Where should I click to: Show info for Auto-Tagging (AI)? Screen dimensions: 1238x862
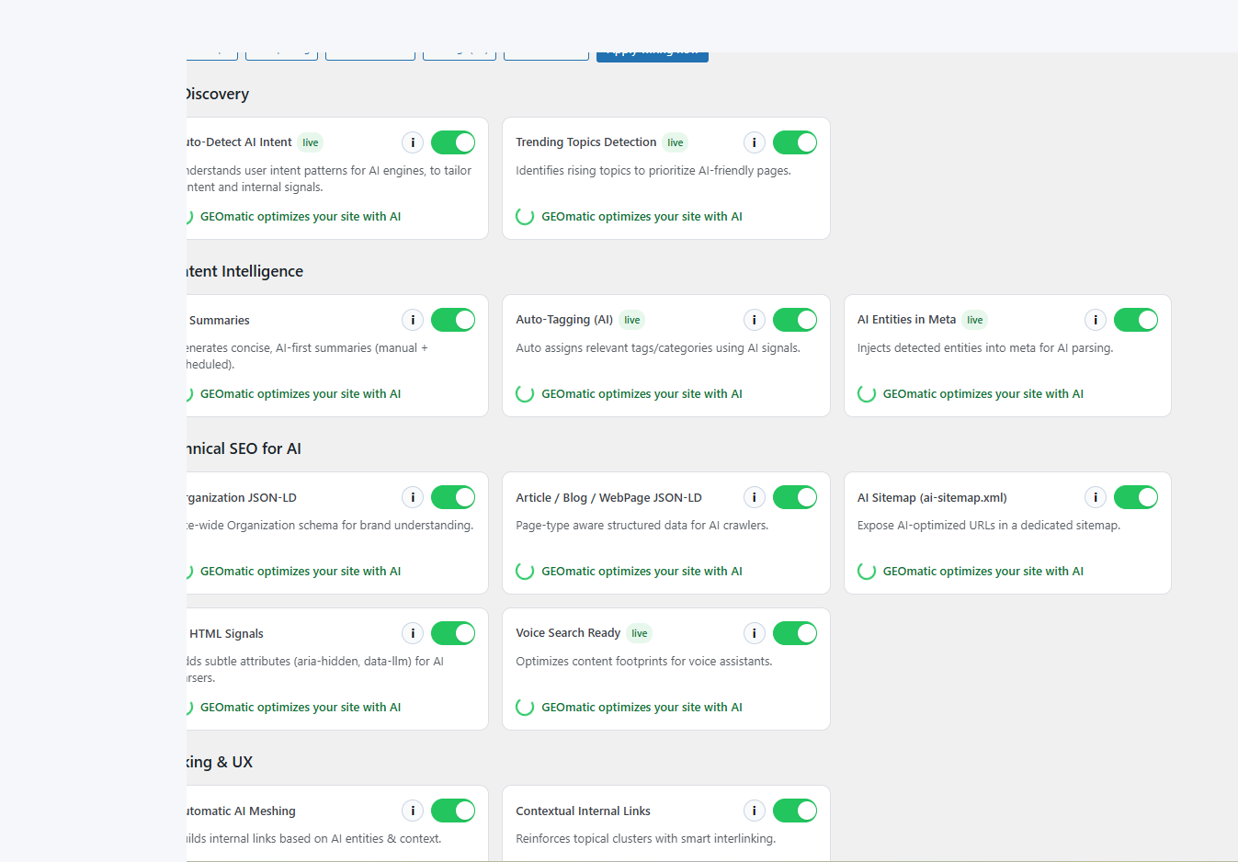(755, 320)
